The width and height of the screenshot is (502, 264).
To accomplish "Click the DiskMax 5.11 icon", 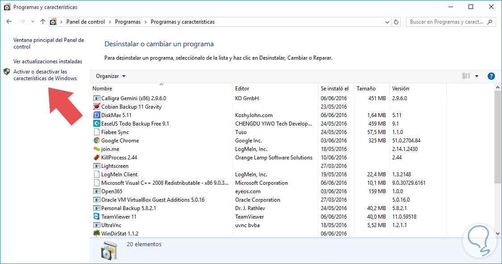I will pyautogui.click(x=97, y=115).
